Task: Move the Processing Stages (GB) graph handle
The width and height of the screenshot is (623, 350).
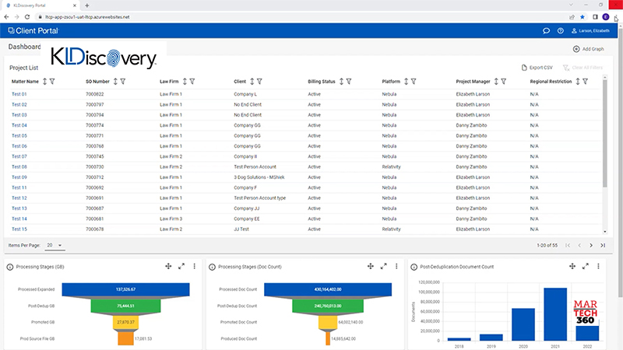Action: tap(168, 266)
